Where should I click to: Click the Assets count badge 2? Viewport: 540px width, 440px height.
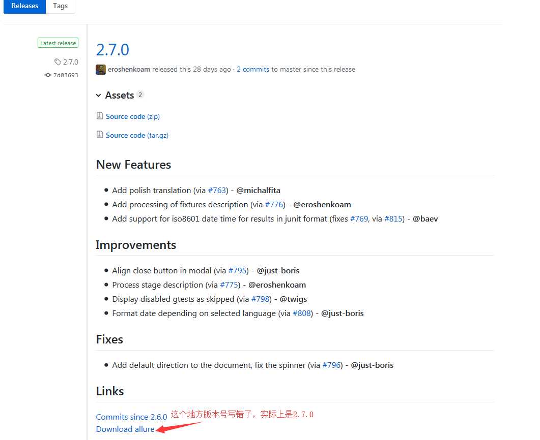point(140,95)
